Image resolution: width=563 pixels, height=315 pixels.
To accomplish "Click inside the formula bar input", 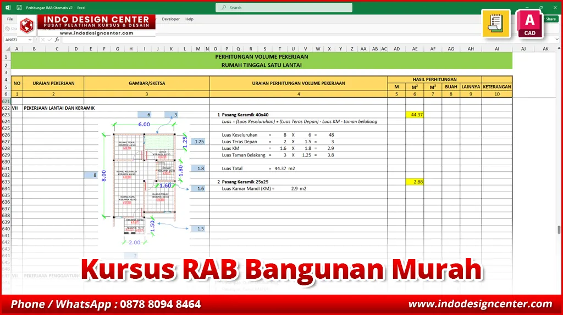I will [309, 40].
